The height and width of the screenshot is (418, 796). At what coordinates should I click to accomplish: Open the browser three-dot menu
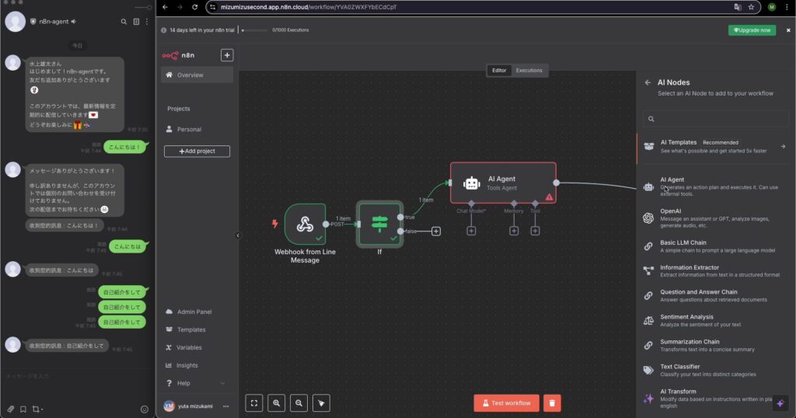(787, 7)
